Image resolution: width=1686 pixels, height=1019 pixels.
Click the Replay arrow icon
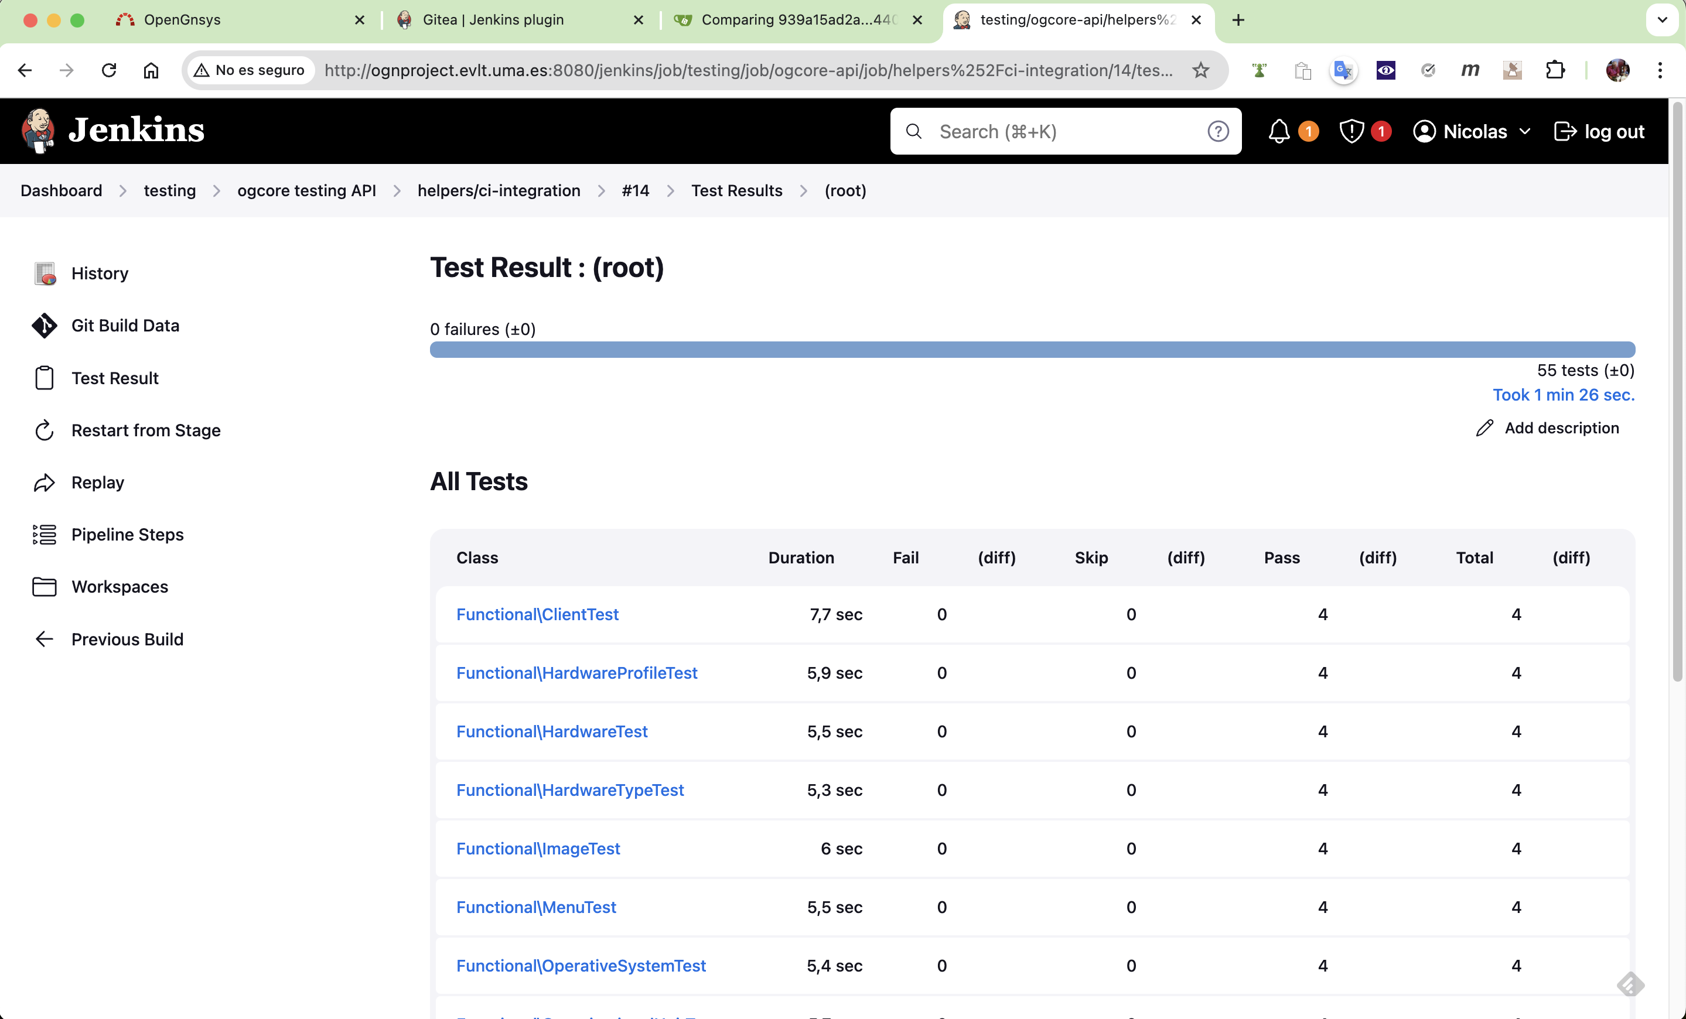tap(45, 483)
